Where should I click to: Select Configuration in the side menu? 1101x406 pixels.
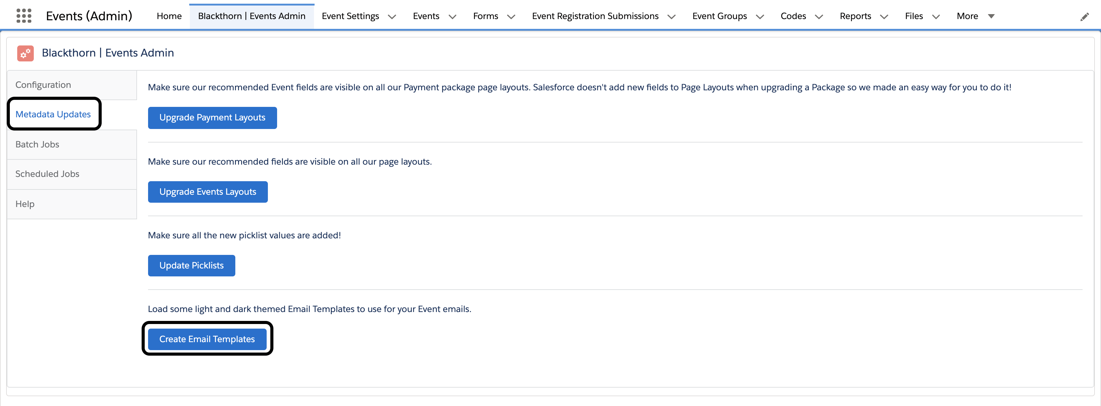tap(72, 85)
